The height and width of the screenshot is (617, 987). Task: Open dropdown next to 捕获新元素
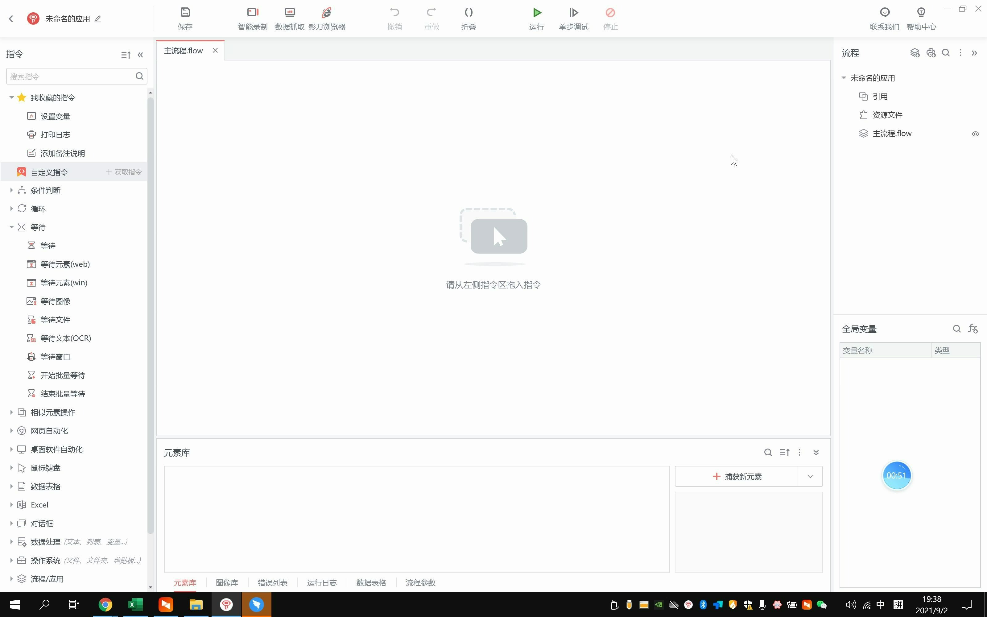point(810,476)
